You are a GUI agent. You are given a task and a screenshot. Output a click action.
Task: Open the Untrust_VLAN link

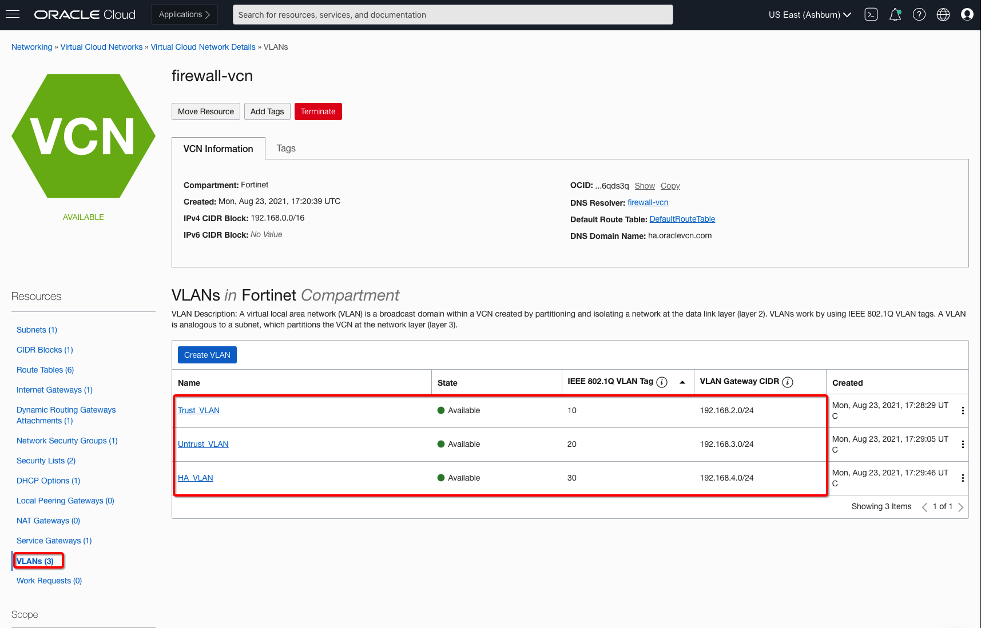[x=203, y=444]
